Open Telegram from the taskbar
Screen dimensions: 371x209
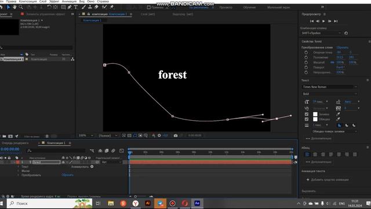(x=160, y=203)
